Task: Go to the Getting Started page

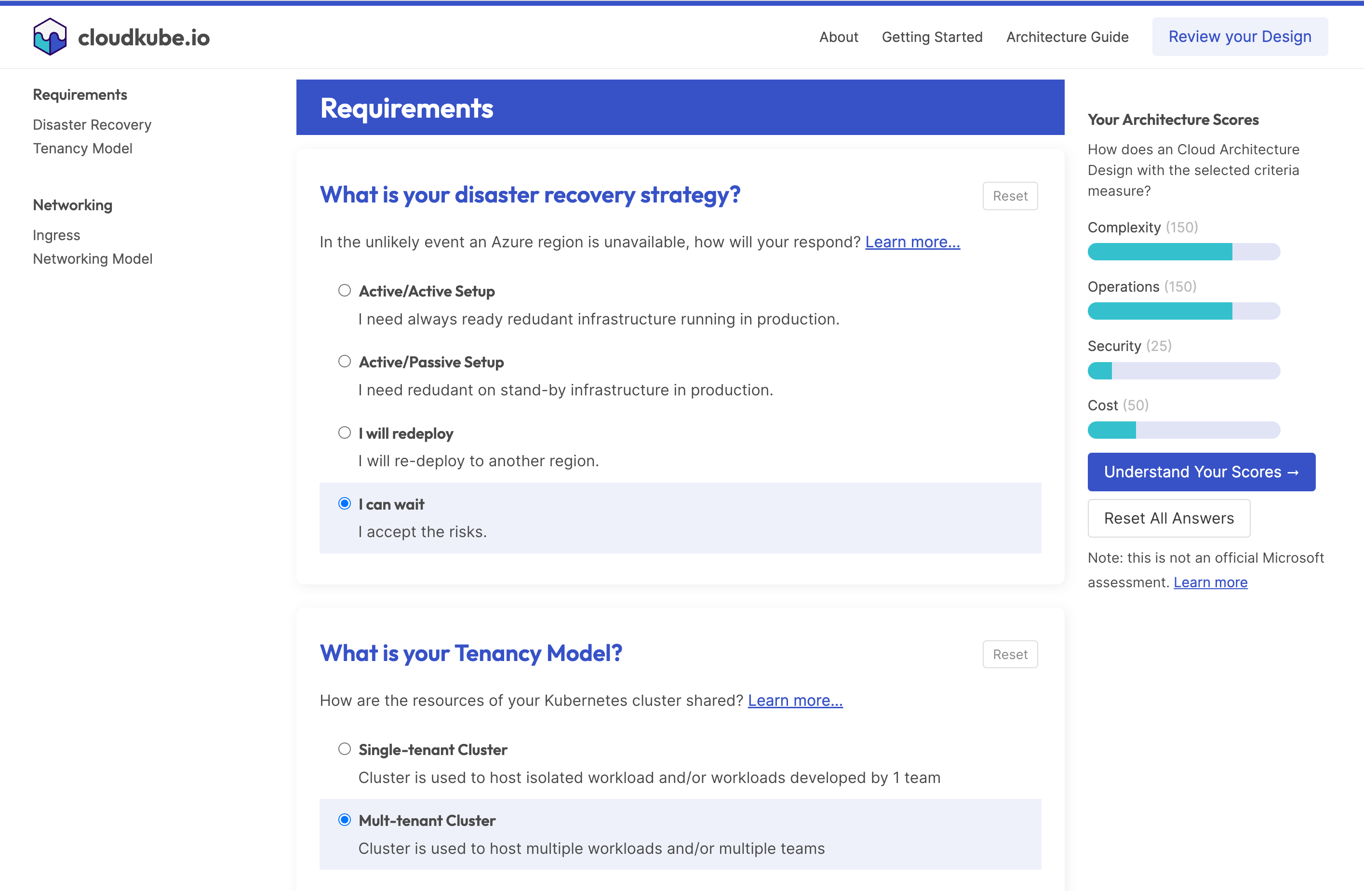Action: pyautogui.click(x=931, y=37)
